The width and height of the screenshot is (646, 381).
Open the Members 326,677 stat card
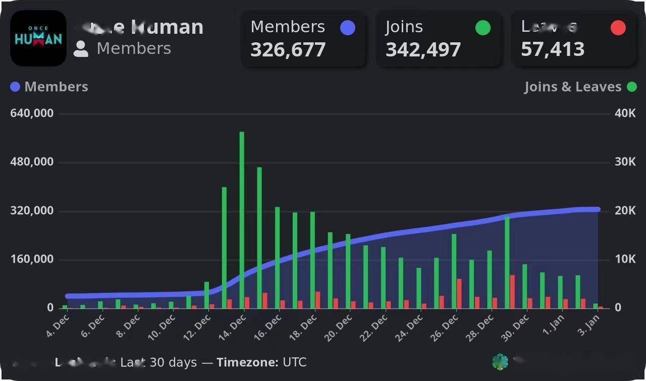tap(303, 39)
